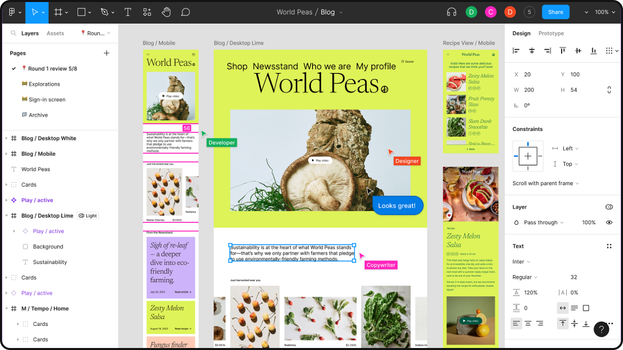The height and width of the screenshot is (350, 623).
Task: Set text align left
Action: tap(516, 323)
